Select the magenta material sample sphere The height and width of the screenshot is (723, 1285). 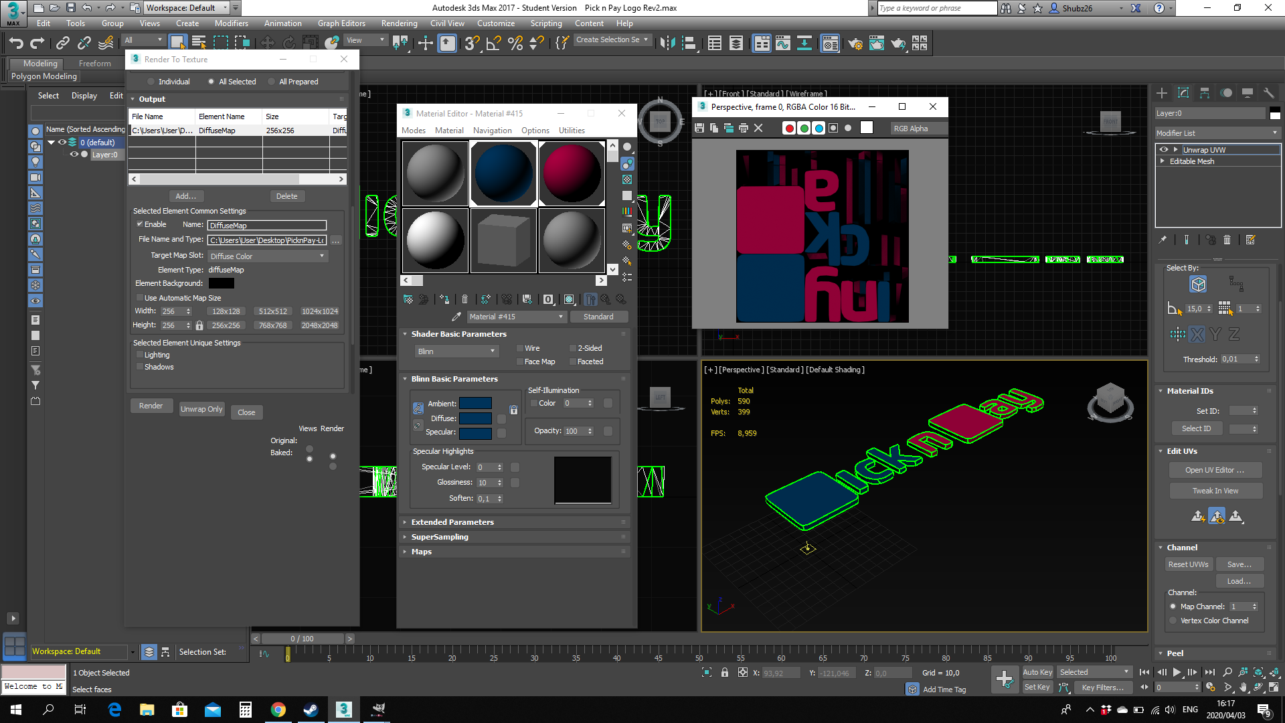[x=572, y=173]
